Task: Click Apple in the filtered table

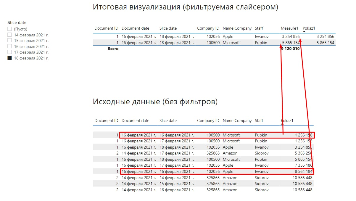Action: tap(228, 37)
